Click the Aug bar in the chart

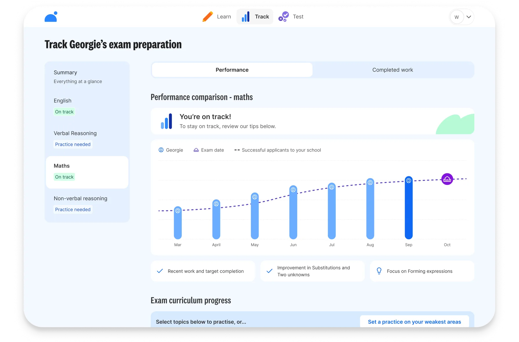pyautogui.click(x=370, y=209)
